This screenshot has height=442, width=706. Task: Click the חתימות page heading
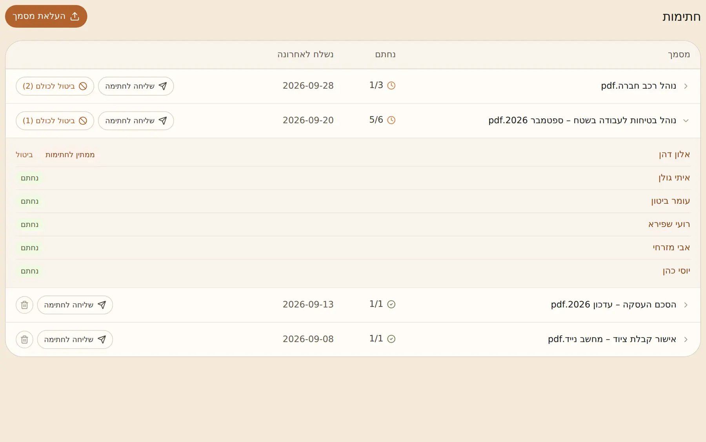tap(681, 17)
